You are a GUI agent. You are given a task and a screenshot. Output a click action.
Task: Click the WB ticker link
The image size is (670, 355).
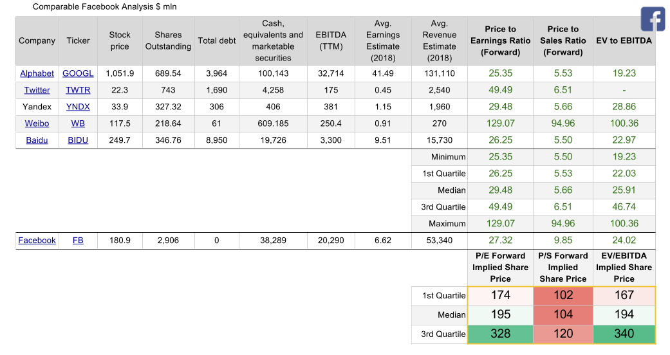pos(78,123)
